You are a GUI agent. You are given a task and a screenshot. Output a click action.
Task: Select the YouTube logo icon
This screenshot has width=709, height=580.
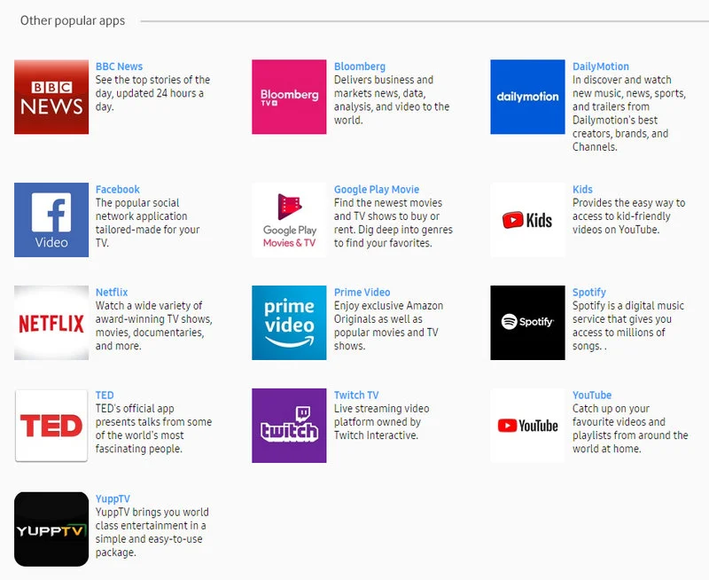pos(527,426)
